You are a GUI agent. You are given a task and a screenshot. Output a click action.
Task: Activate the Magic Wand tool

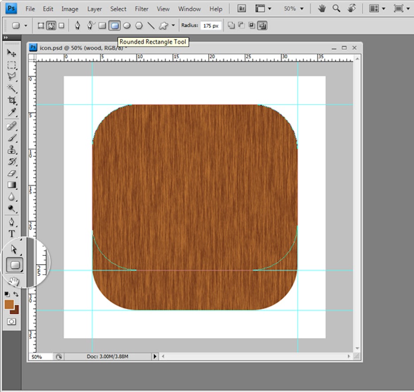click(x=12, y=88)
